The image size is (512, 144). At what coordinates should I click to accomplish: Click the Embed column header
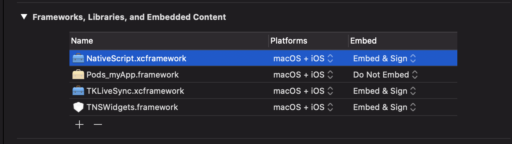coord(403,41)
